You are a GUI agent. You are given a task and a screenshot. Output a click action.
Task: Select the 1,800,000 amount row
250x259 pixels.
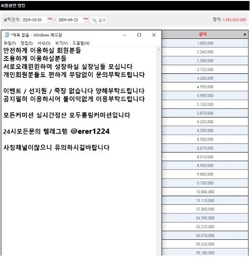click(205, 43)
